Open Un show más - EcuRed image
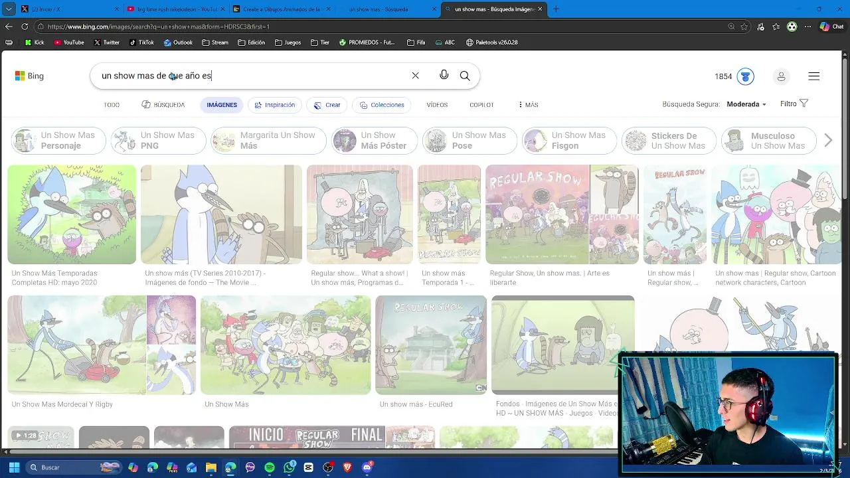 (x=431, y=345)
